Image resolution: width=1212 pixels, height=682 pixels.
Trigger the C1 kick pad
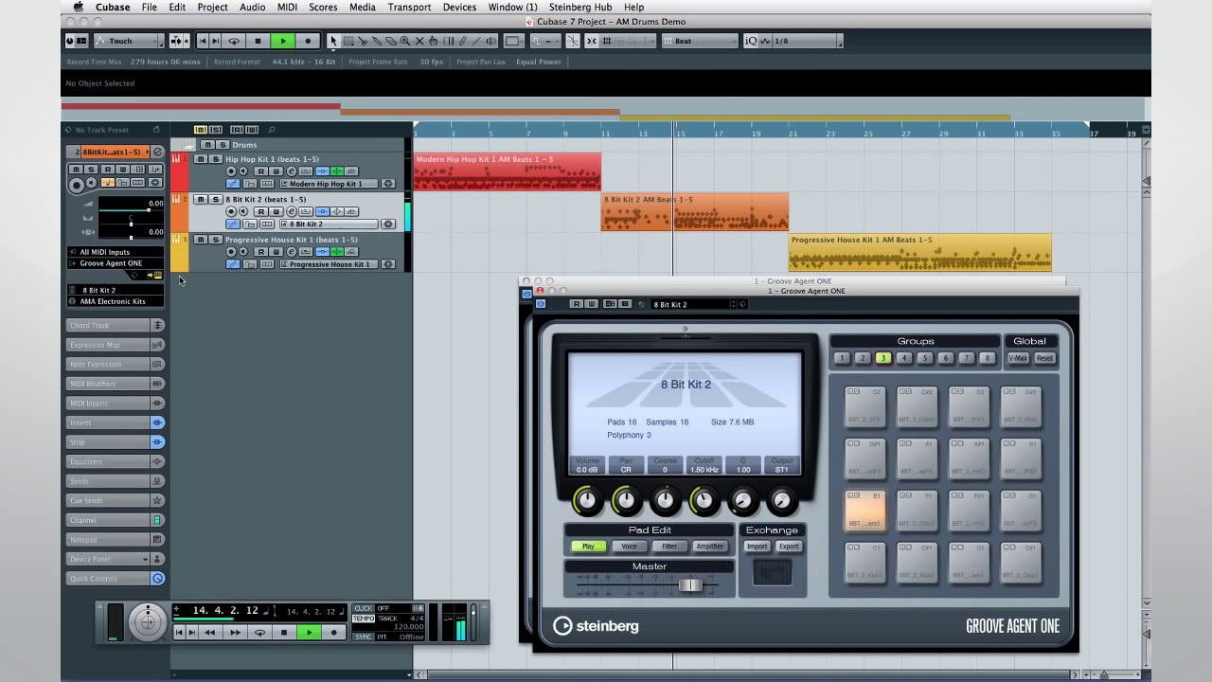865,563
